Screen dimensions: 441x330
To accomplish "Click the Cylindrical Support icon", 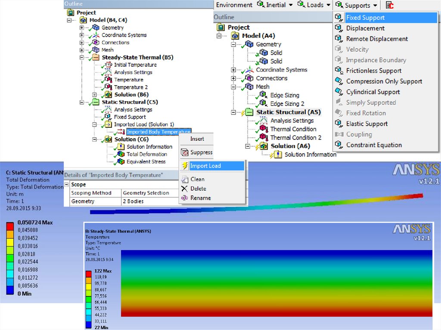I will [x=339, y=92].
